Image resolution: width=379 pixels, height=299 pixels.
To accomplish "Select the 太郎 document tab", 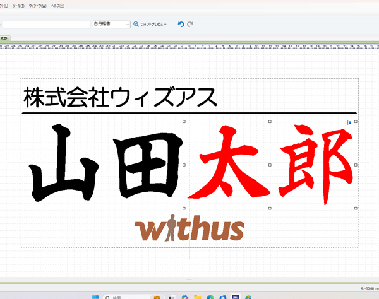I will tap(4, 38).
